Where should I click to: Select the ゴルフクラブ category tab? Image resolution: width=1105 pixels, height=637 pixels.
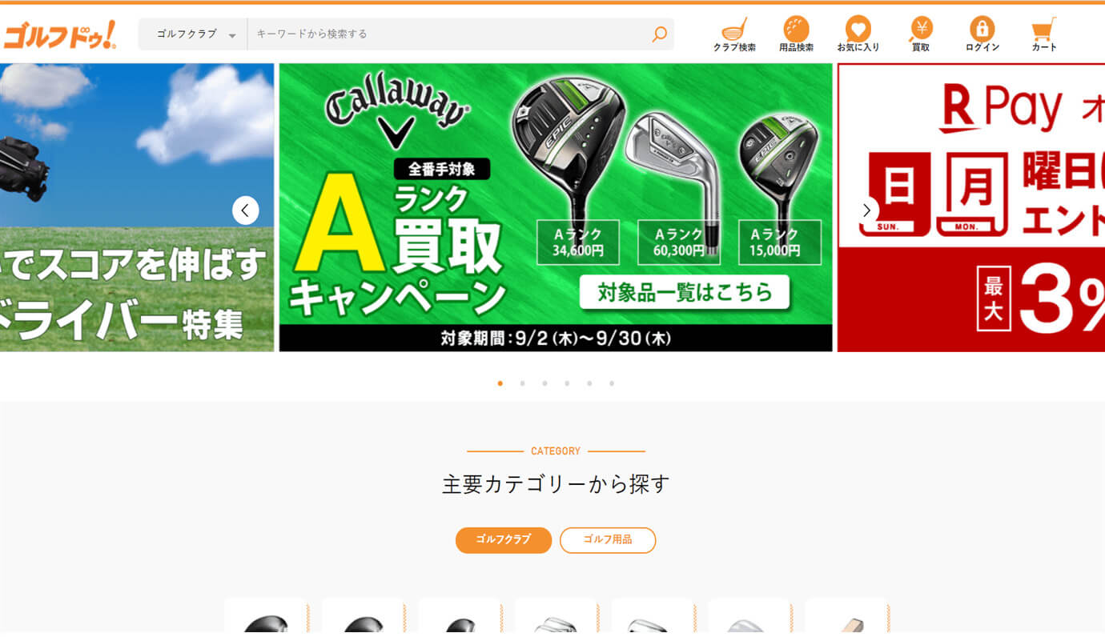pyautogui.click(x=504, y=540)
